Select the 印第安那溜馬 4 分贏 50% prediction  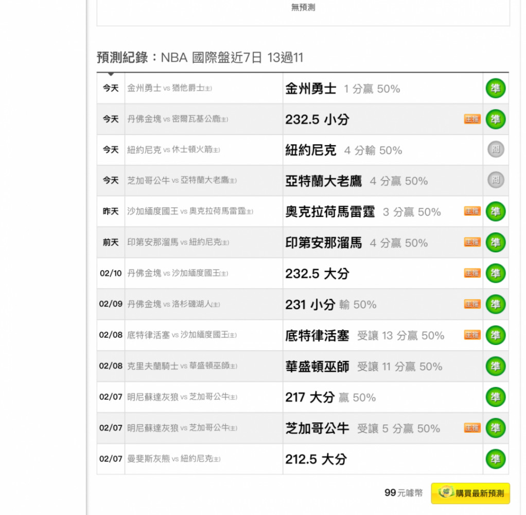point(357,243)
